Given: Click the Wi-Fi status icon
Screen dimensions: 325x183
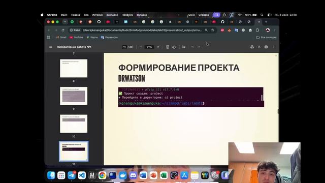Looking at the screenshot, I should pyautogui.click(x=240, y=15).
